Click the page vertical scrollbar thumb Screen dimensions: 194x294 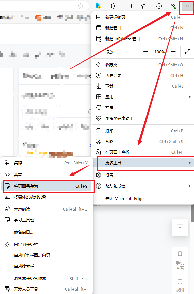tap(193, 213)
